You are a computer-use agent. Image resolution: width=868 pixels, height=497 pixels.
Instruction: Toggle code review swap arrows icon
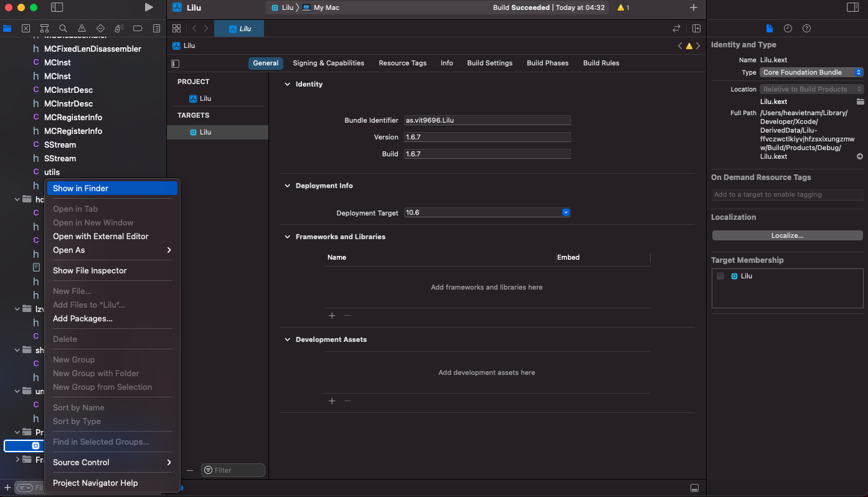point(676,29)
